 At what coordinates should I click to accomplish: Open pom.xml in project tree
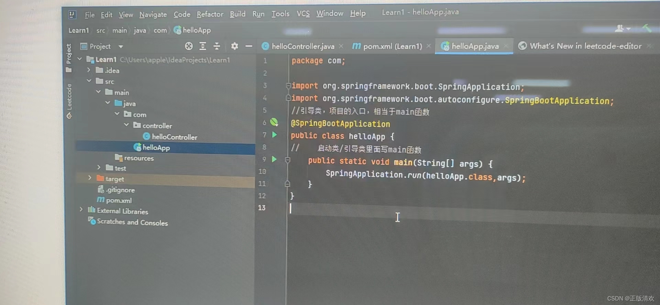pyautogui.click(x=114, y=200)
